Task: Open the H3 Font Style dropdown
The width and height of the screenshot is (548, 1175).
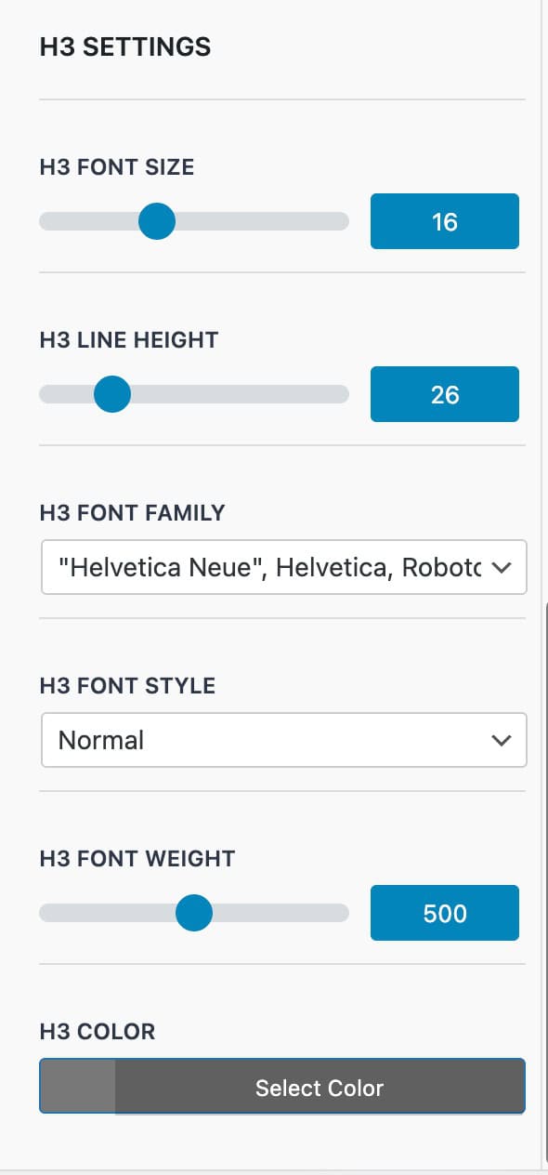Action: [x=283, y=740]
